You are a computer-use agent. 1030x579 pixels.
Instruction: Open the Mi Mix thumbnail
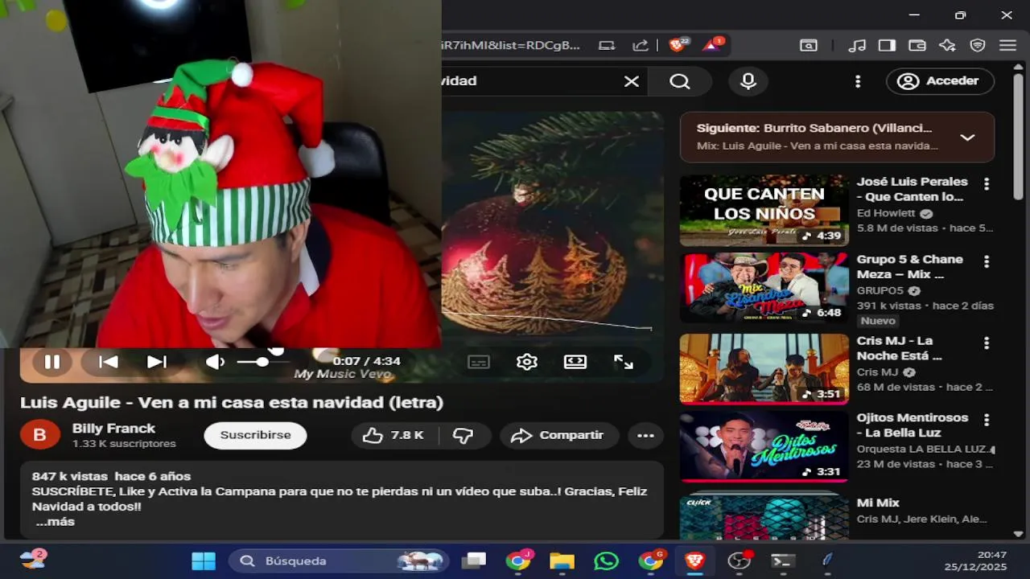tap(764, 517)
